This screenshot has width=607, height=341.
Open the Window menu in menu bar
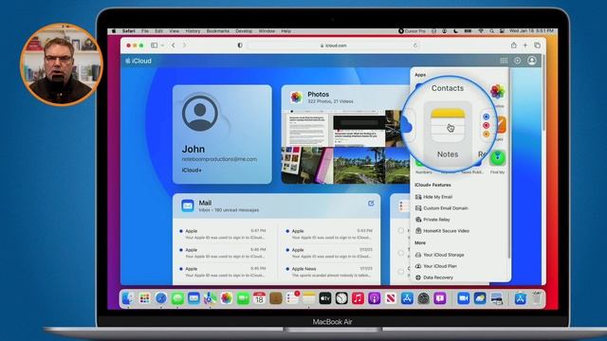pyautogui.click(x=267, y=31)
